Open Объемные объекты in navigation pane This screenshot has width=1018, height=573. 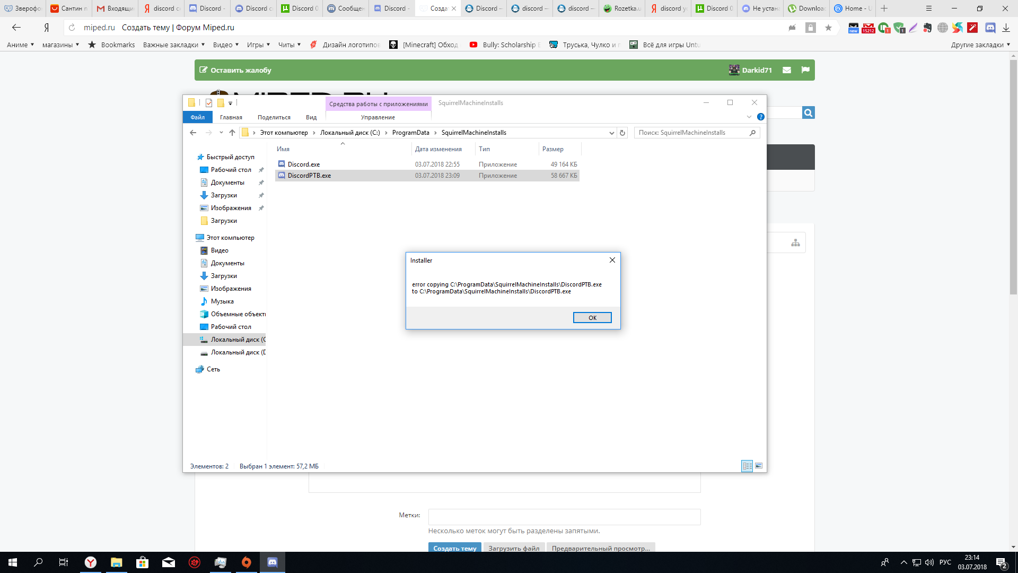tap(233, 314)
